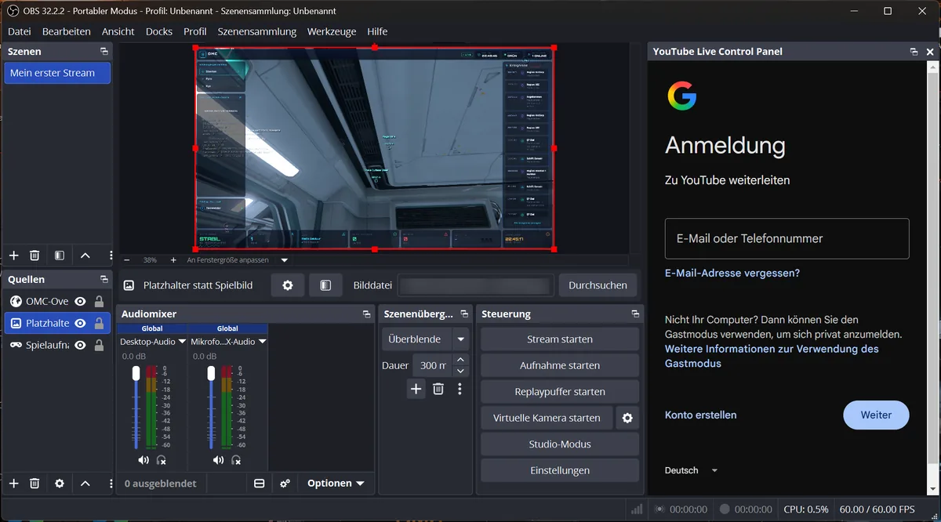Open Mikrofon/AUX-Audio channel dropdown
The image size is (941, 522).
point(262,342)
